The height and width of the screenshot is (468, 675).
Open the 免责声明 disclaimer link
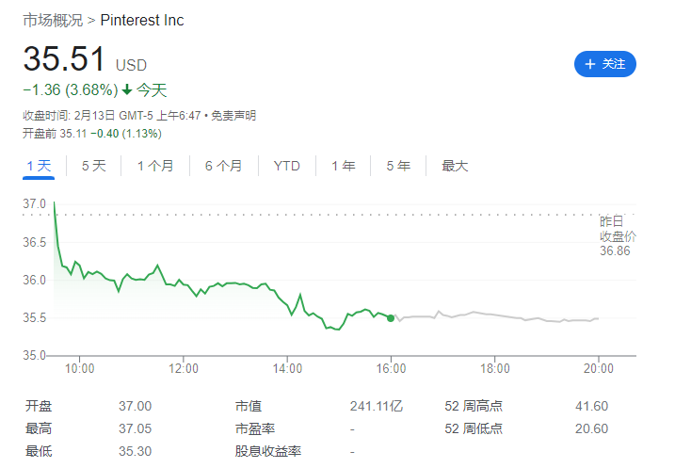(x=233, y=116)
